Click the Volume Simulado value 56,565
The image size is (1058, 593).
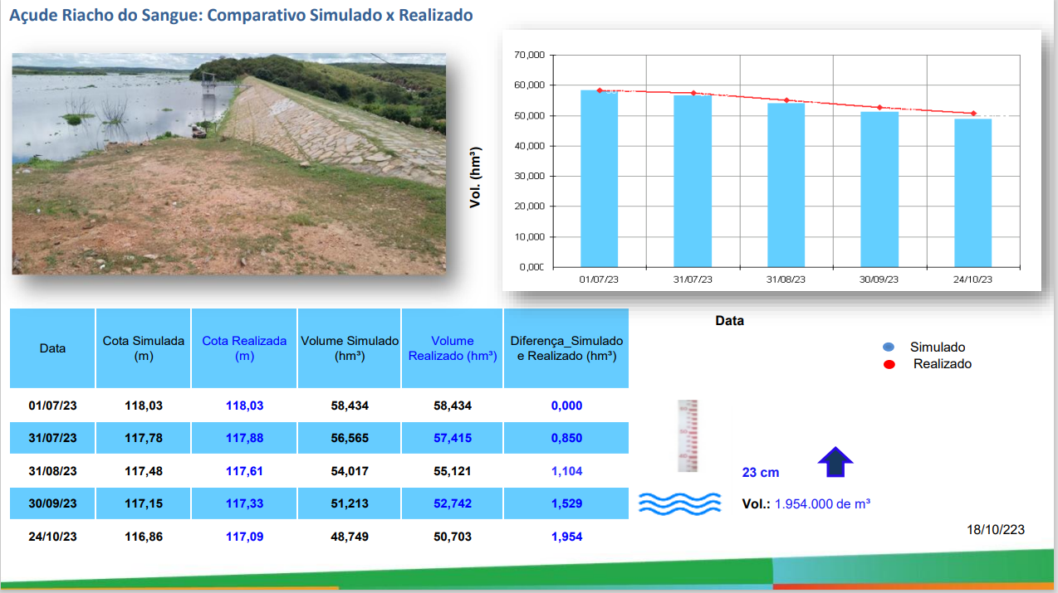pyautogui.click(x=350, y=438)
